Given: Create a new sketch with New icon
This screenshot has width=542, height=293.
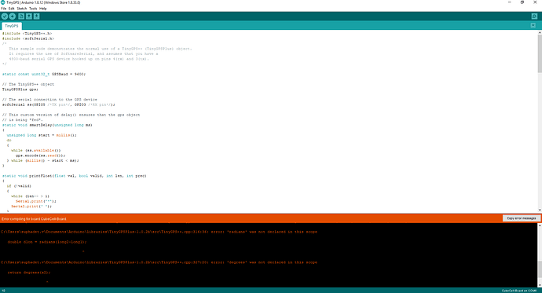Looking at the screenshot, I should [21, 16].
